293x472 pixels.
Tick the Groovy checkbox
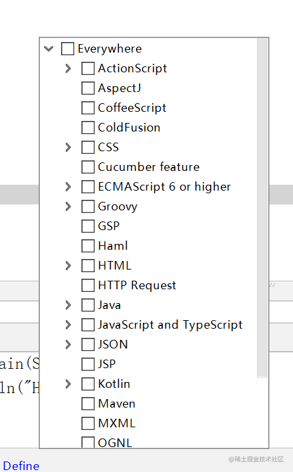88,206
